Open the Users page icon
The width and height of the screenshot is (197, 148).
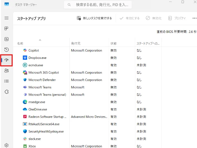(7, 71)
